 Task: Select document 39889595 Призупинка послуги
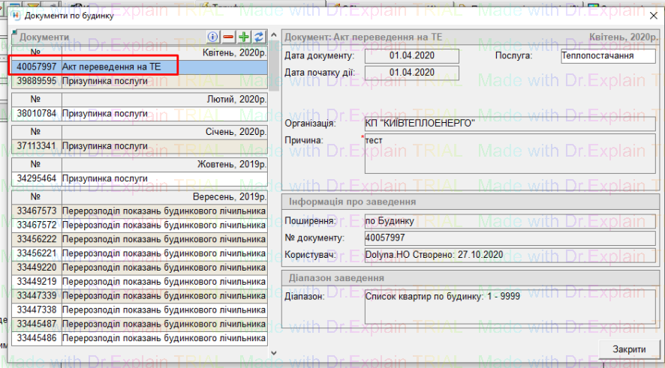click(111, 81)
